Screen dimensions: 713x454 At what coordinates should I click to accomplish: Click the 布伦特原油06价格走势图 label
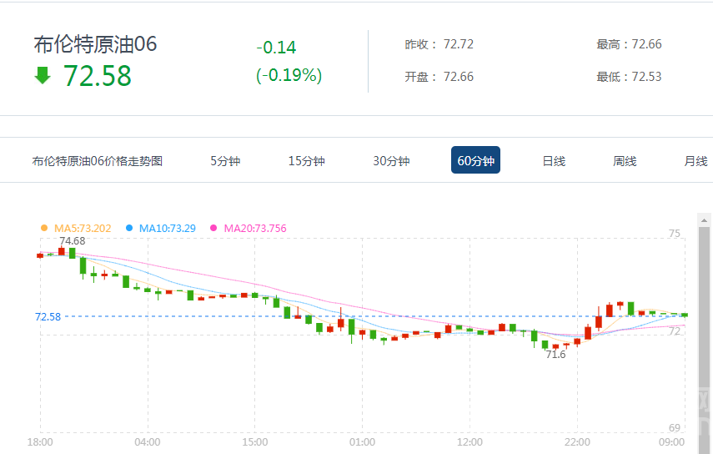click(98, 161)
